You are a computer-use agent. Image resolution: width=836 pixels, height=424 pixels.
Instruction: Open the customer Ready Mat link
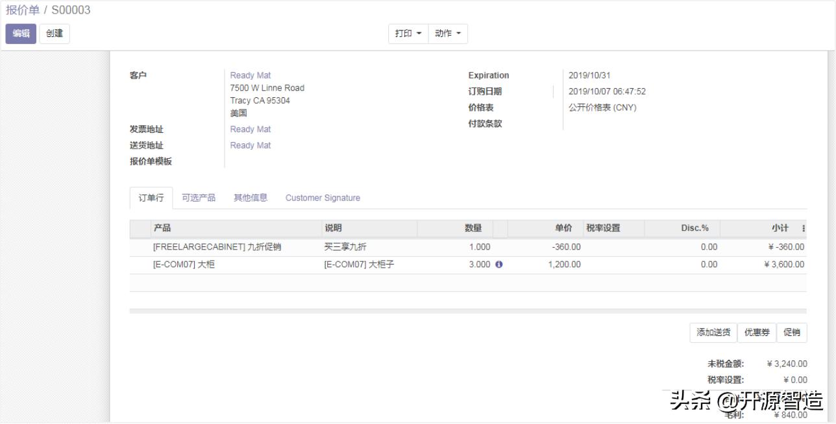tap(251, 75)
